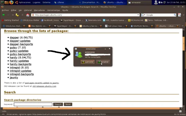Click Aceptar in emesene notification
This screenshot has height=116, width=186.
pos(103,62)
